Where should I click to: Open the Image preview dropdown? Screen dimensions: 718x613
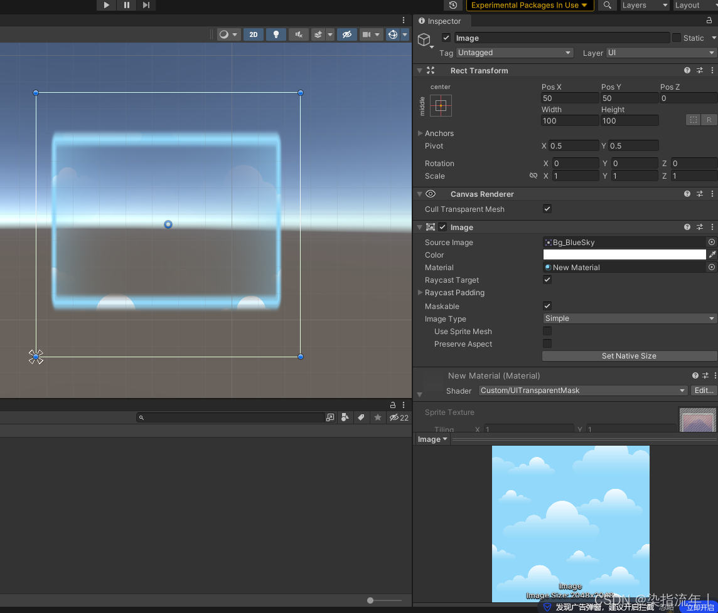pyautogui.click(x=432, y=439)
